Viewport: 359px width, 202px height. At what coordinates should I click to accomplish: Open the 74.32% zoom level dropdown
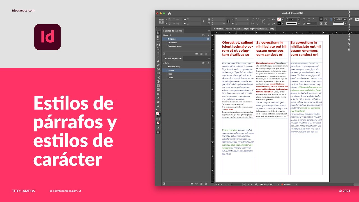(x=222, y=184)
